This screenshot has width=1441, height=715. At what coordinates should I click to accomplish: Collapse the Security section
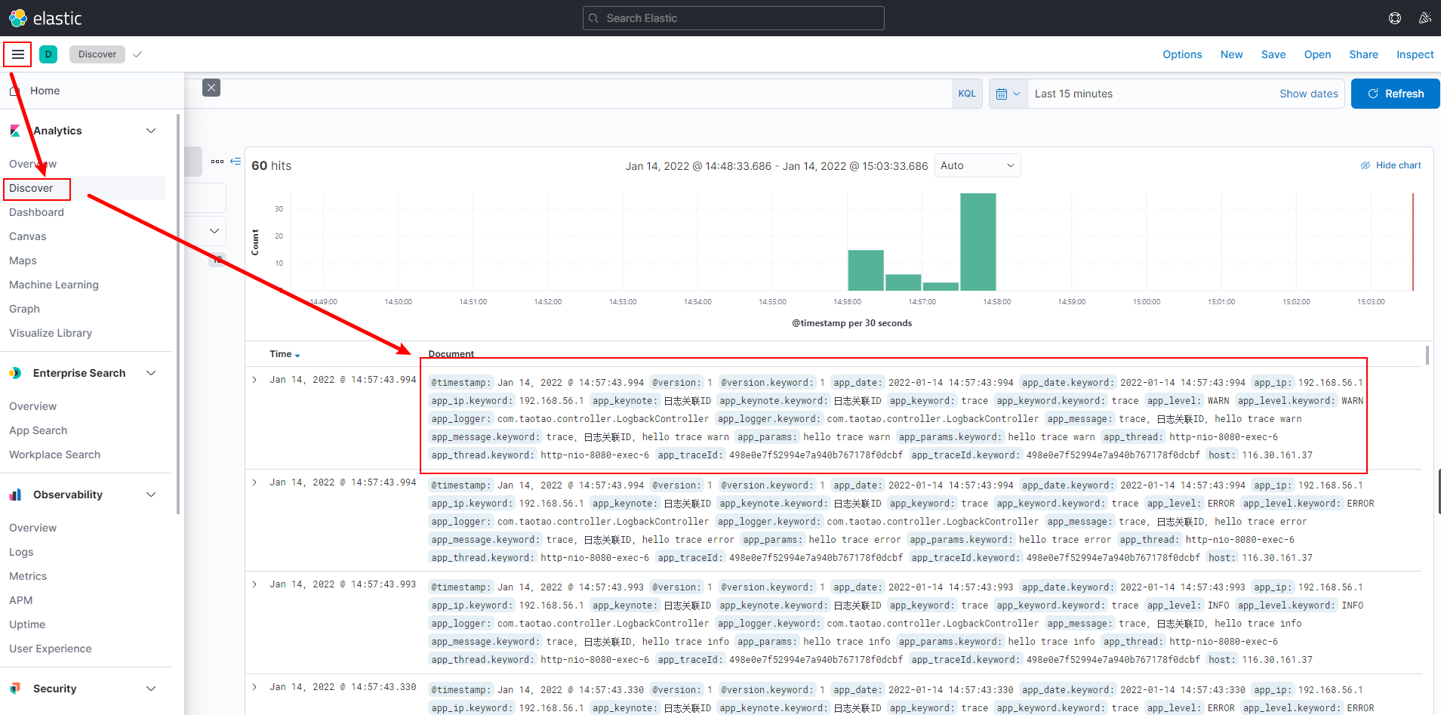coord(151,689)
